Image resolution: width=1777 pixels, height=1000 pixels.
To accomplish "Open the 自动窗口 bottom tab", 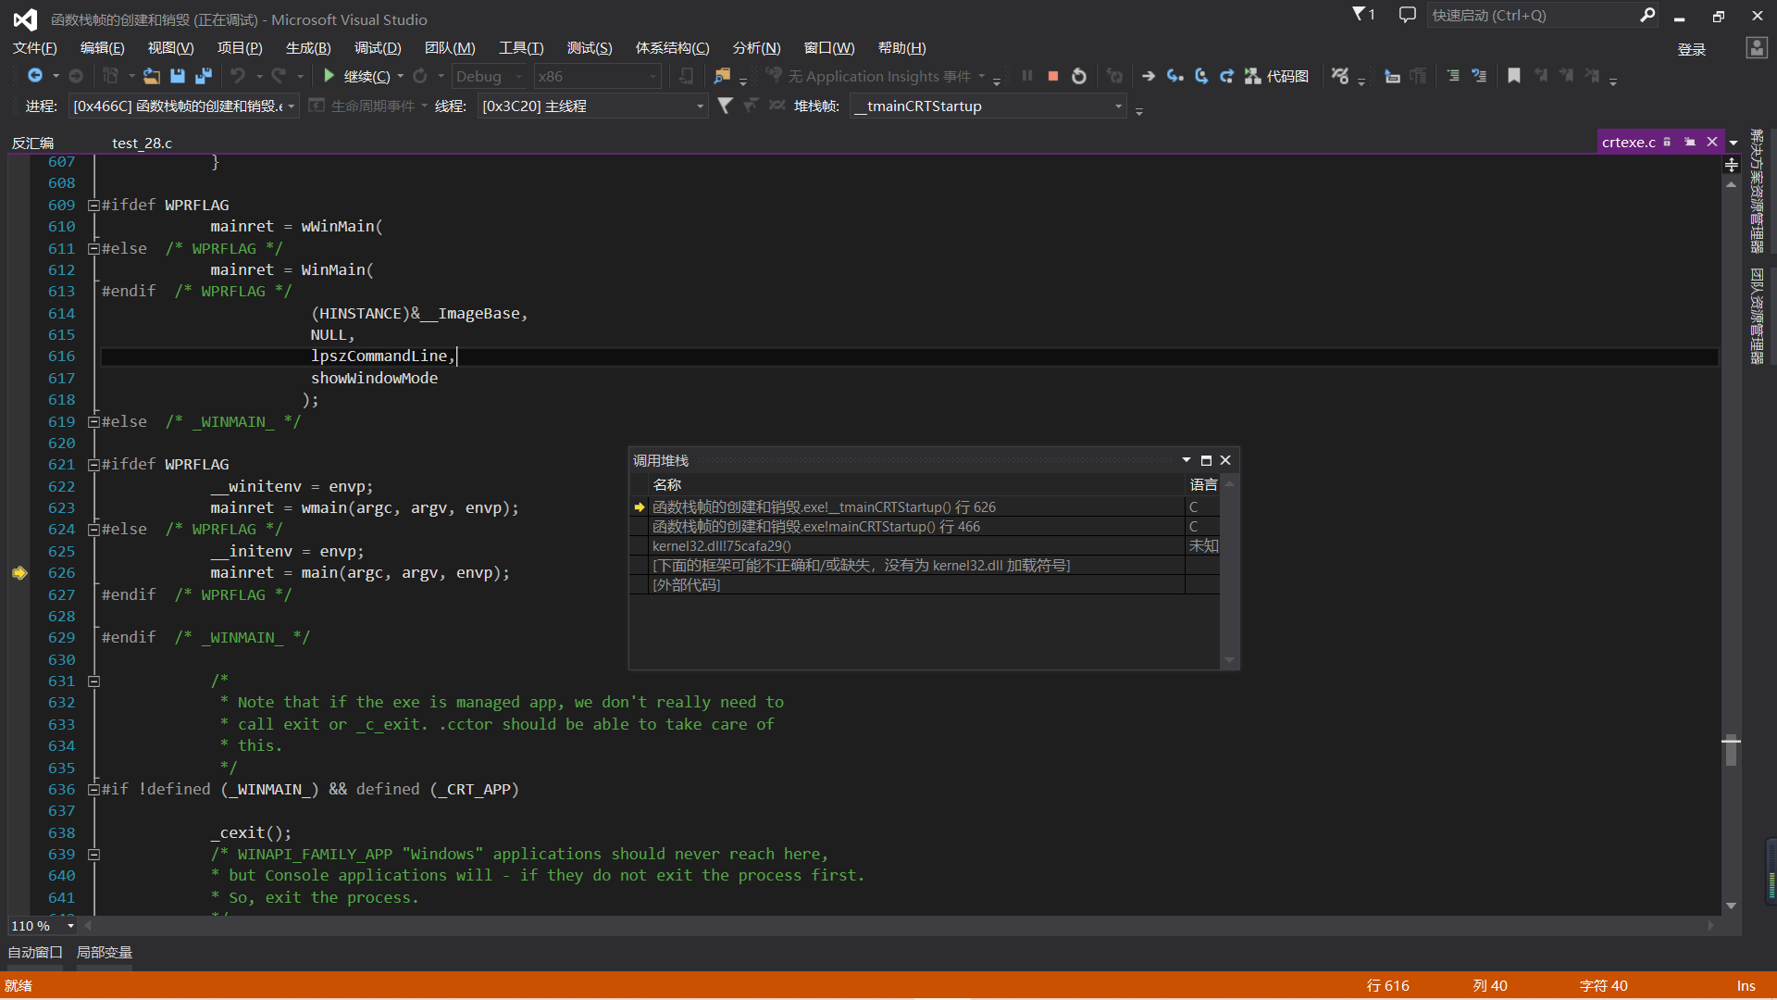I will tap(35, 953).
